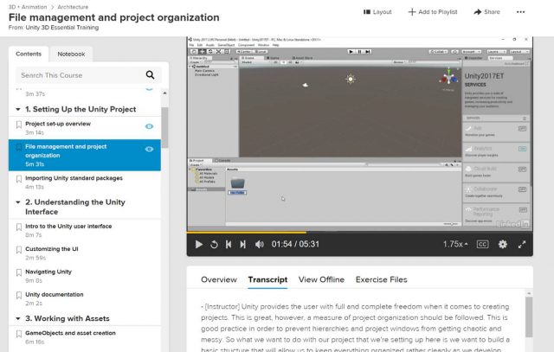Bookmark GameObjects and asset creation

[19, 334]
